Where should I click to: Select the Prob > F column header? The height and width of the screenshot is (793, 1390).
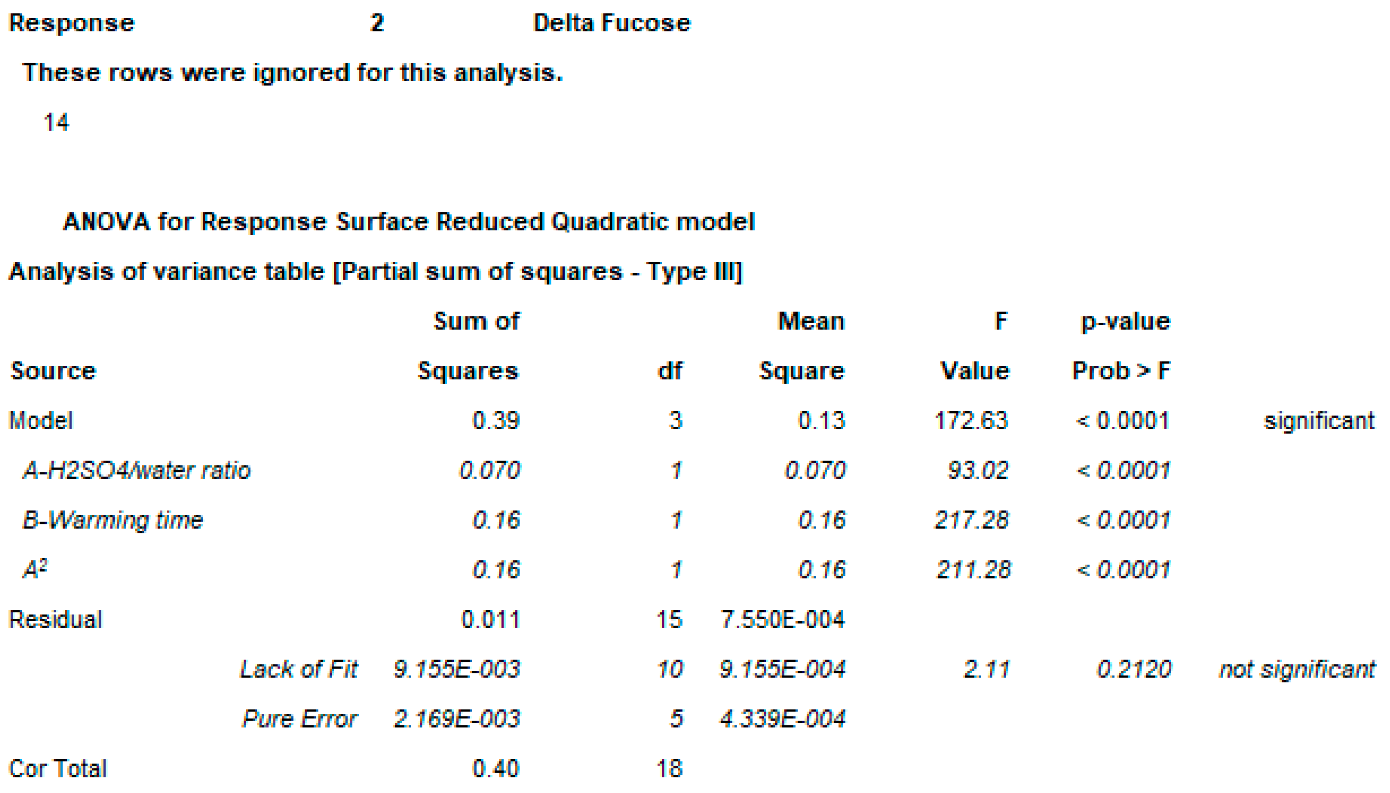tap(1121, 371)
